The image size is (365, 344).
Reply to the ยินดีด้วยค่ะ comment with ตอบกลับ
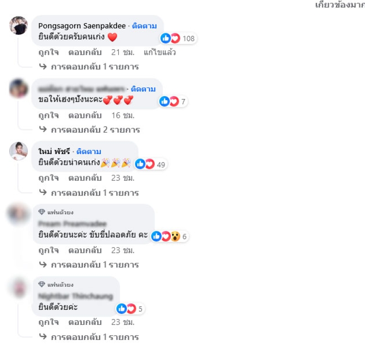(85, 322)
